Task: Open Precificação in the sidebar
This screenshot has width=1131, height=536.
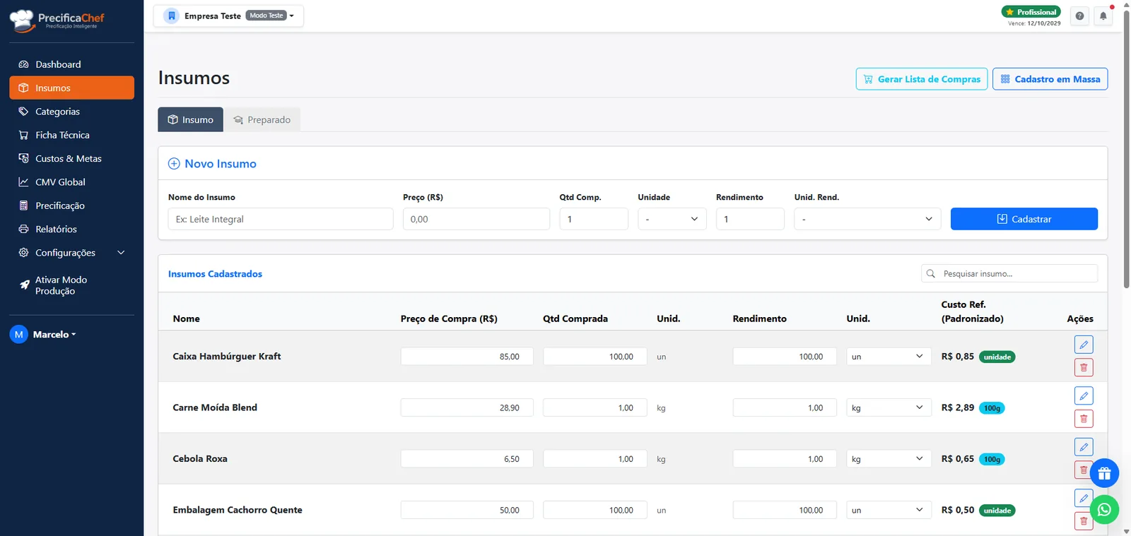Action: 71,206
